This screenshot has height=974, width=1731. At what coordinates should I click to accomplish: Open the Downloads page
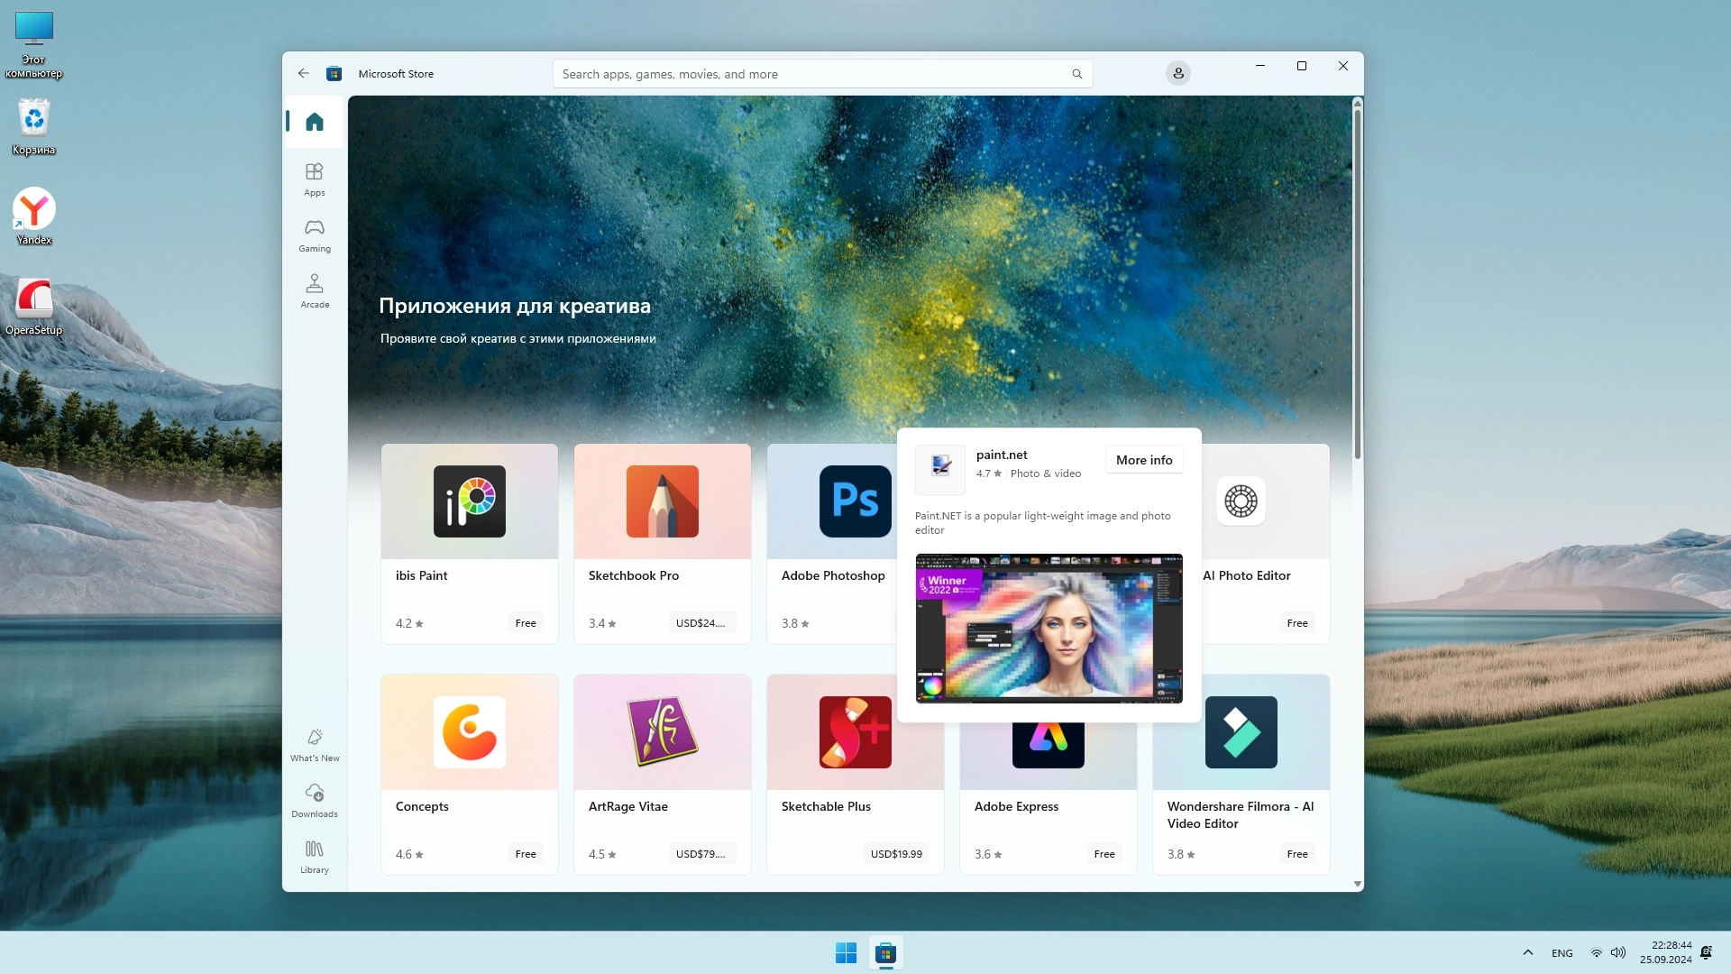click(315, 800)
